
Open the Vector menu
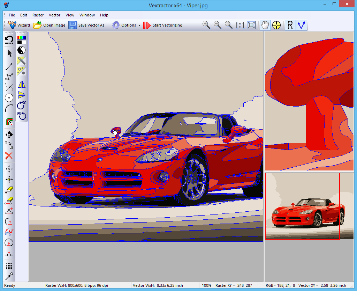[54, 15]
